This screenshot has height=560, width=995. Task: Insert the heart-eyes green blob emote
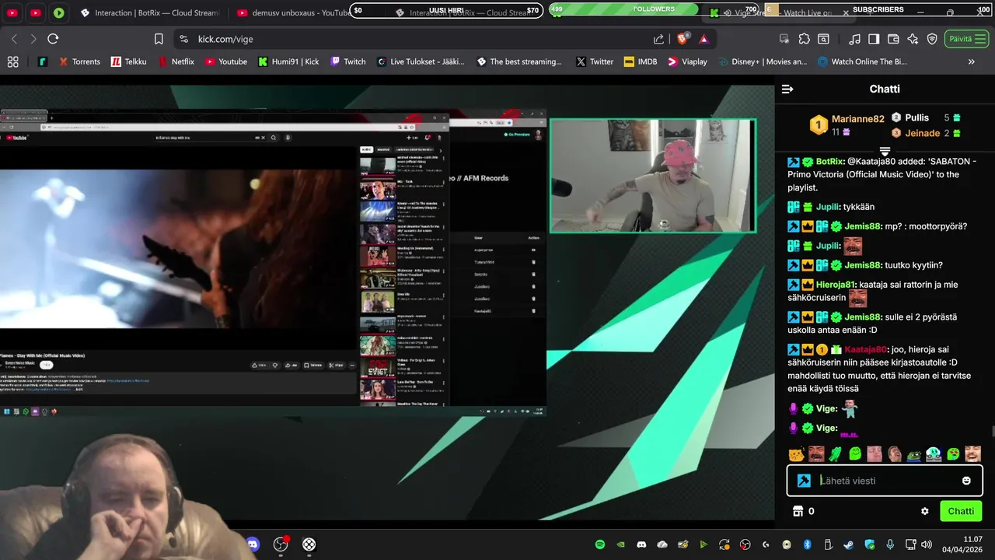pyautogui.click(x=953, y=454)
